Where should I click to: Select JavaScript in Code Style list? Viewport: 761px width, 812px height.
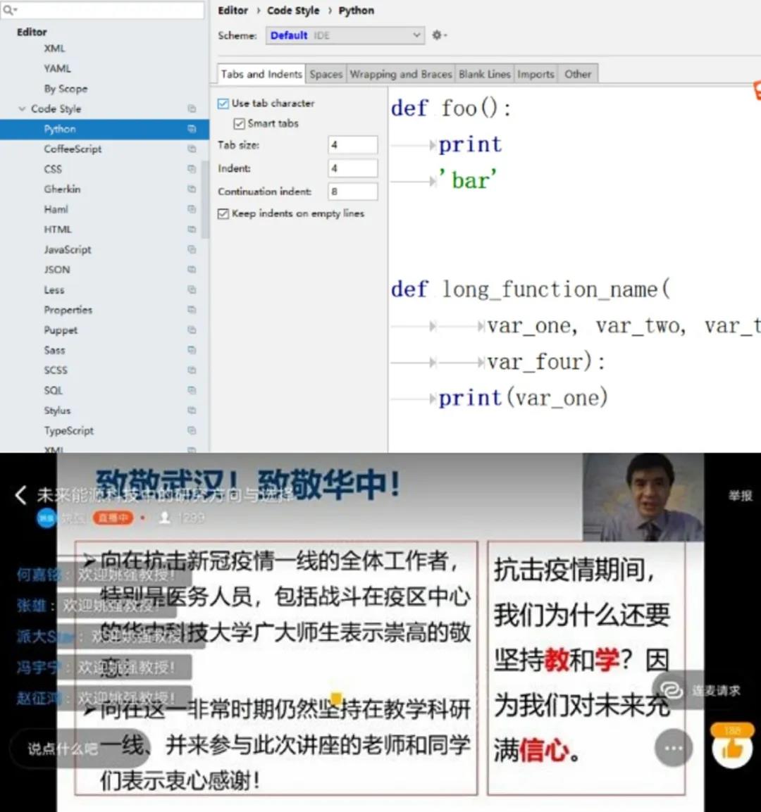pyautogui.click(x=68, y=250)
